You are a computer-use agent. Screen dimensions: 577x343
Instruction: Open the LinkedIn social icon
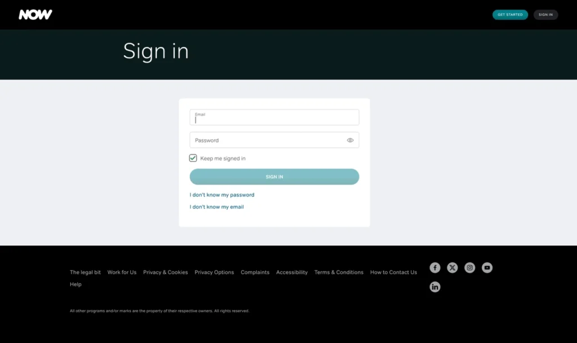coord(435,287)
